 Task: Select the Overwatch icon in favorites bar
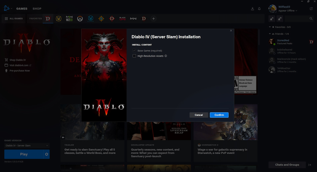pos(80,19)
